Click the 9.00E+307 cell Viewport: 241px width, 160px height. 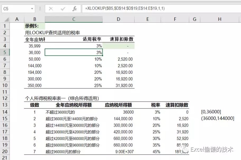pyautogui.click(x=118, y=152)
